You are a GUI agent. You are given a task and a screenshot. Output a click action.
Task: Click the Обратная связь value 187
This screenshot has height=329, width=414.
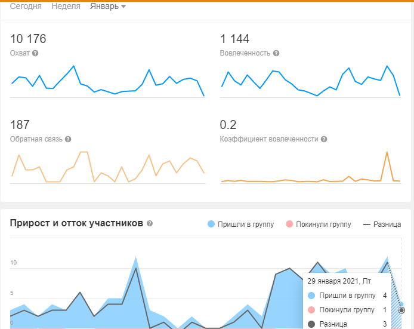(20, 125)
